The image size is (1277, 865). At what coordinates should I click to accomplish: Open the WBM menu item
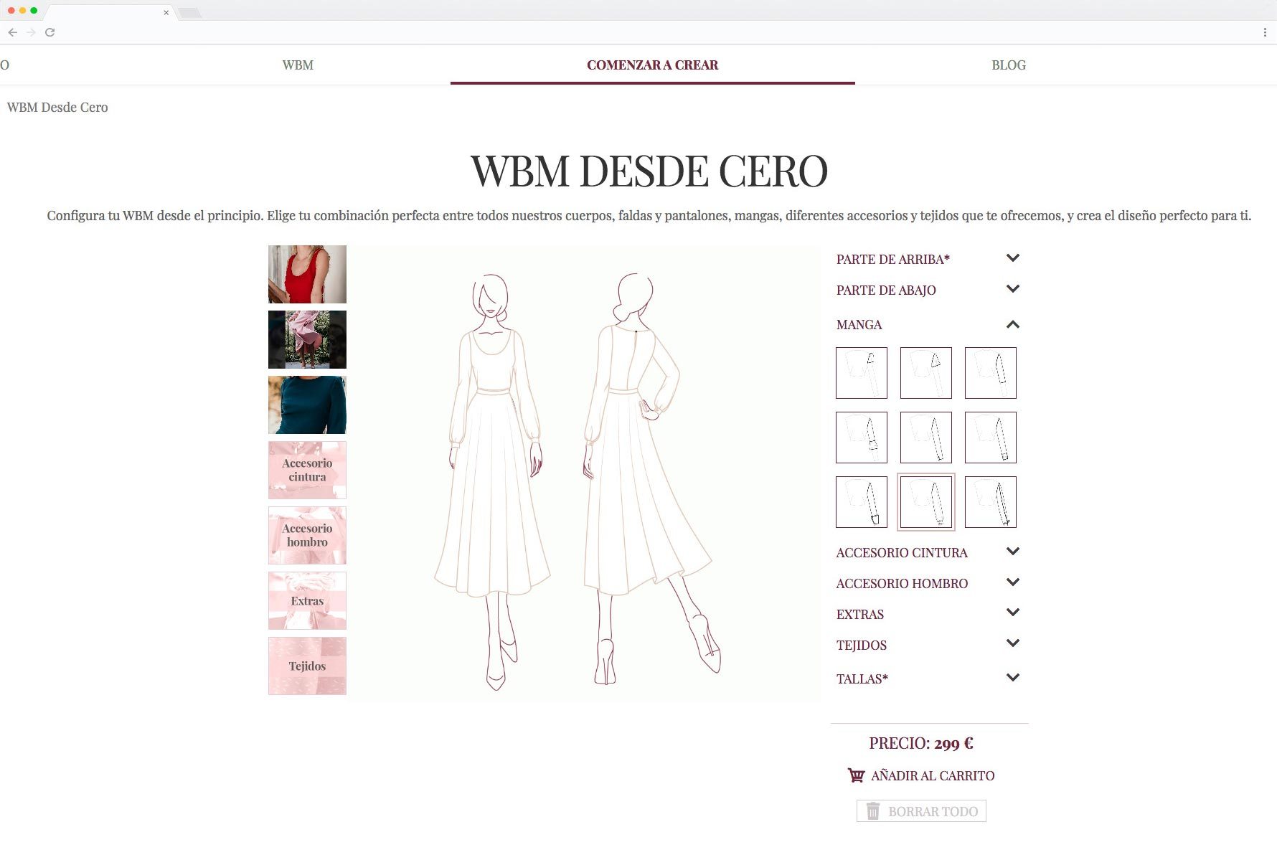[x=298, y=65]
